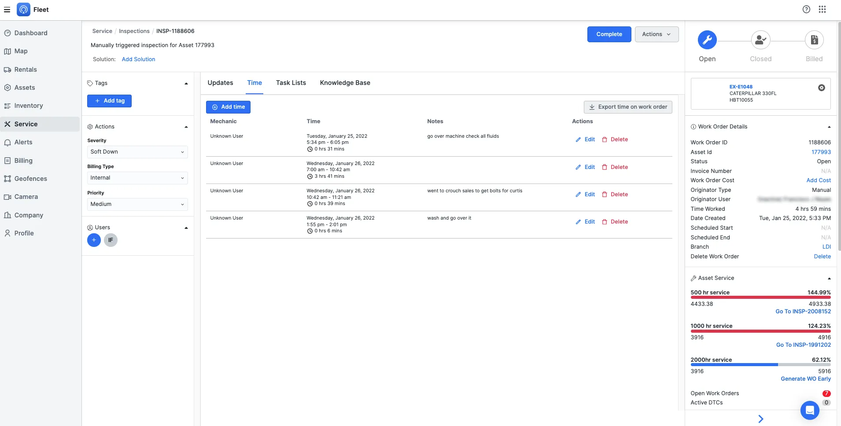Collapse Work Order Details section

click(829, 127)
